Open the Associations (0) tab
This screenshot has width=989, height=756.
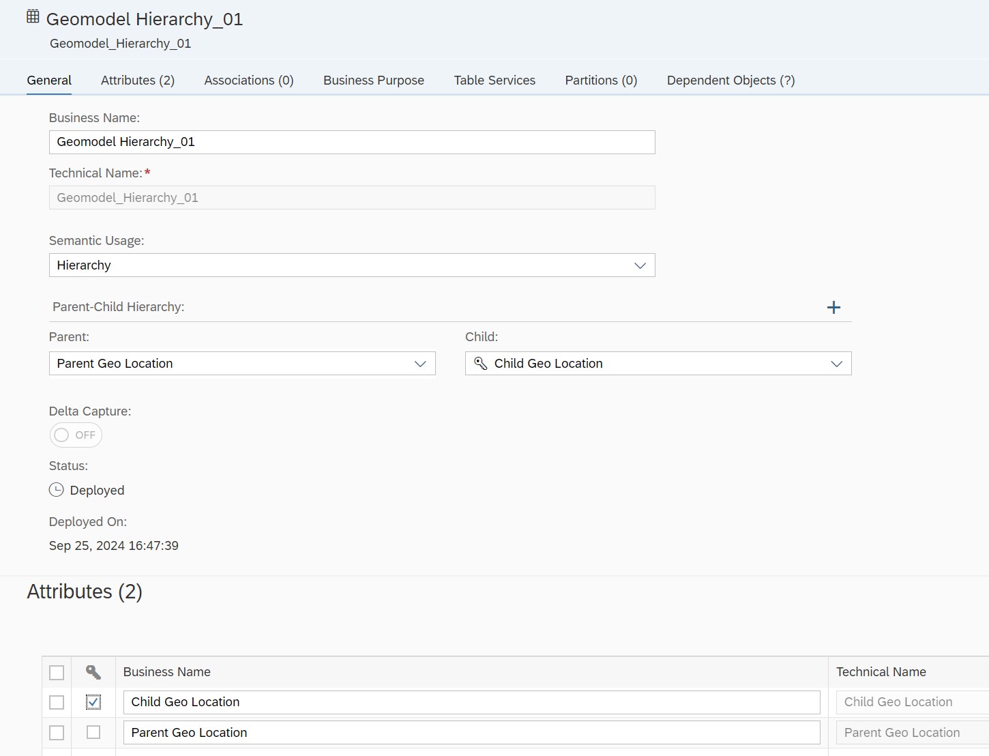[x=248, y=80]
